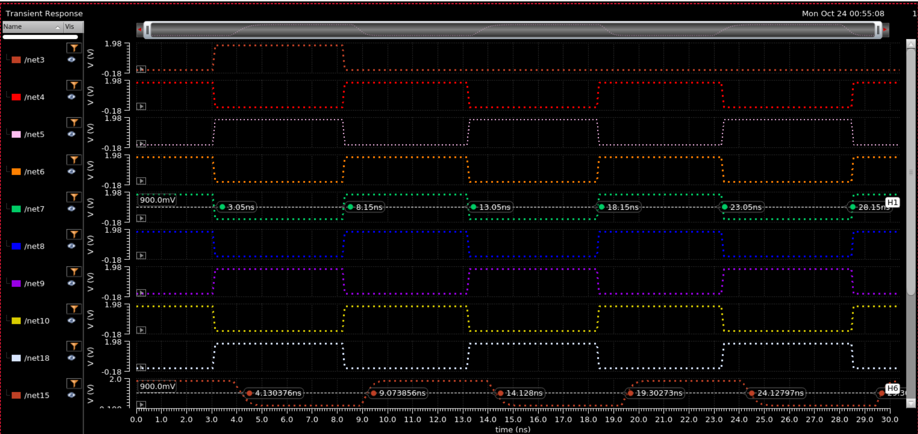
Task: Open the filter icon for /net9
Action: [x=74, y=271]
